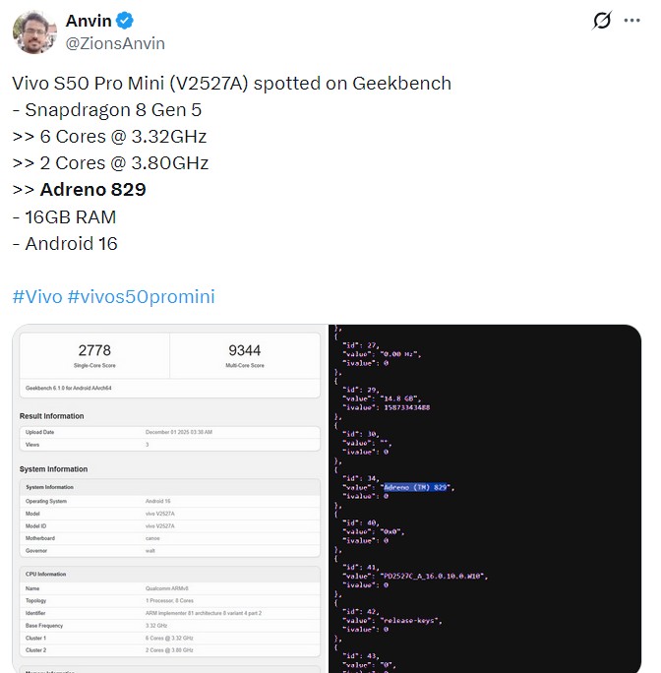
Task: Open the @ZionsAnvin handle link
Action: [x=114, y=43]
